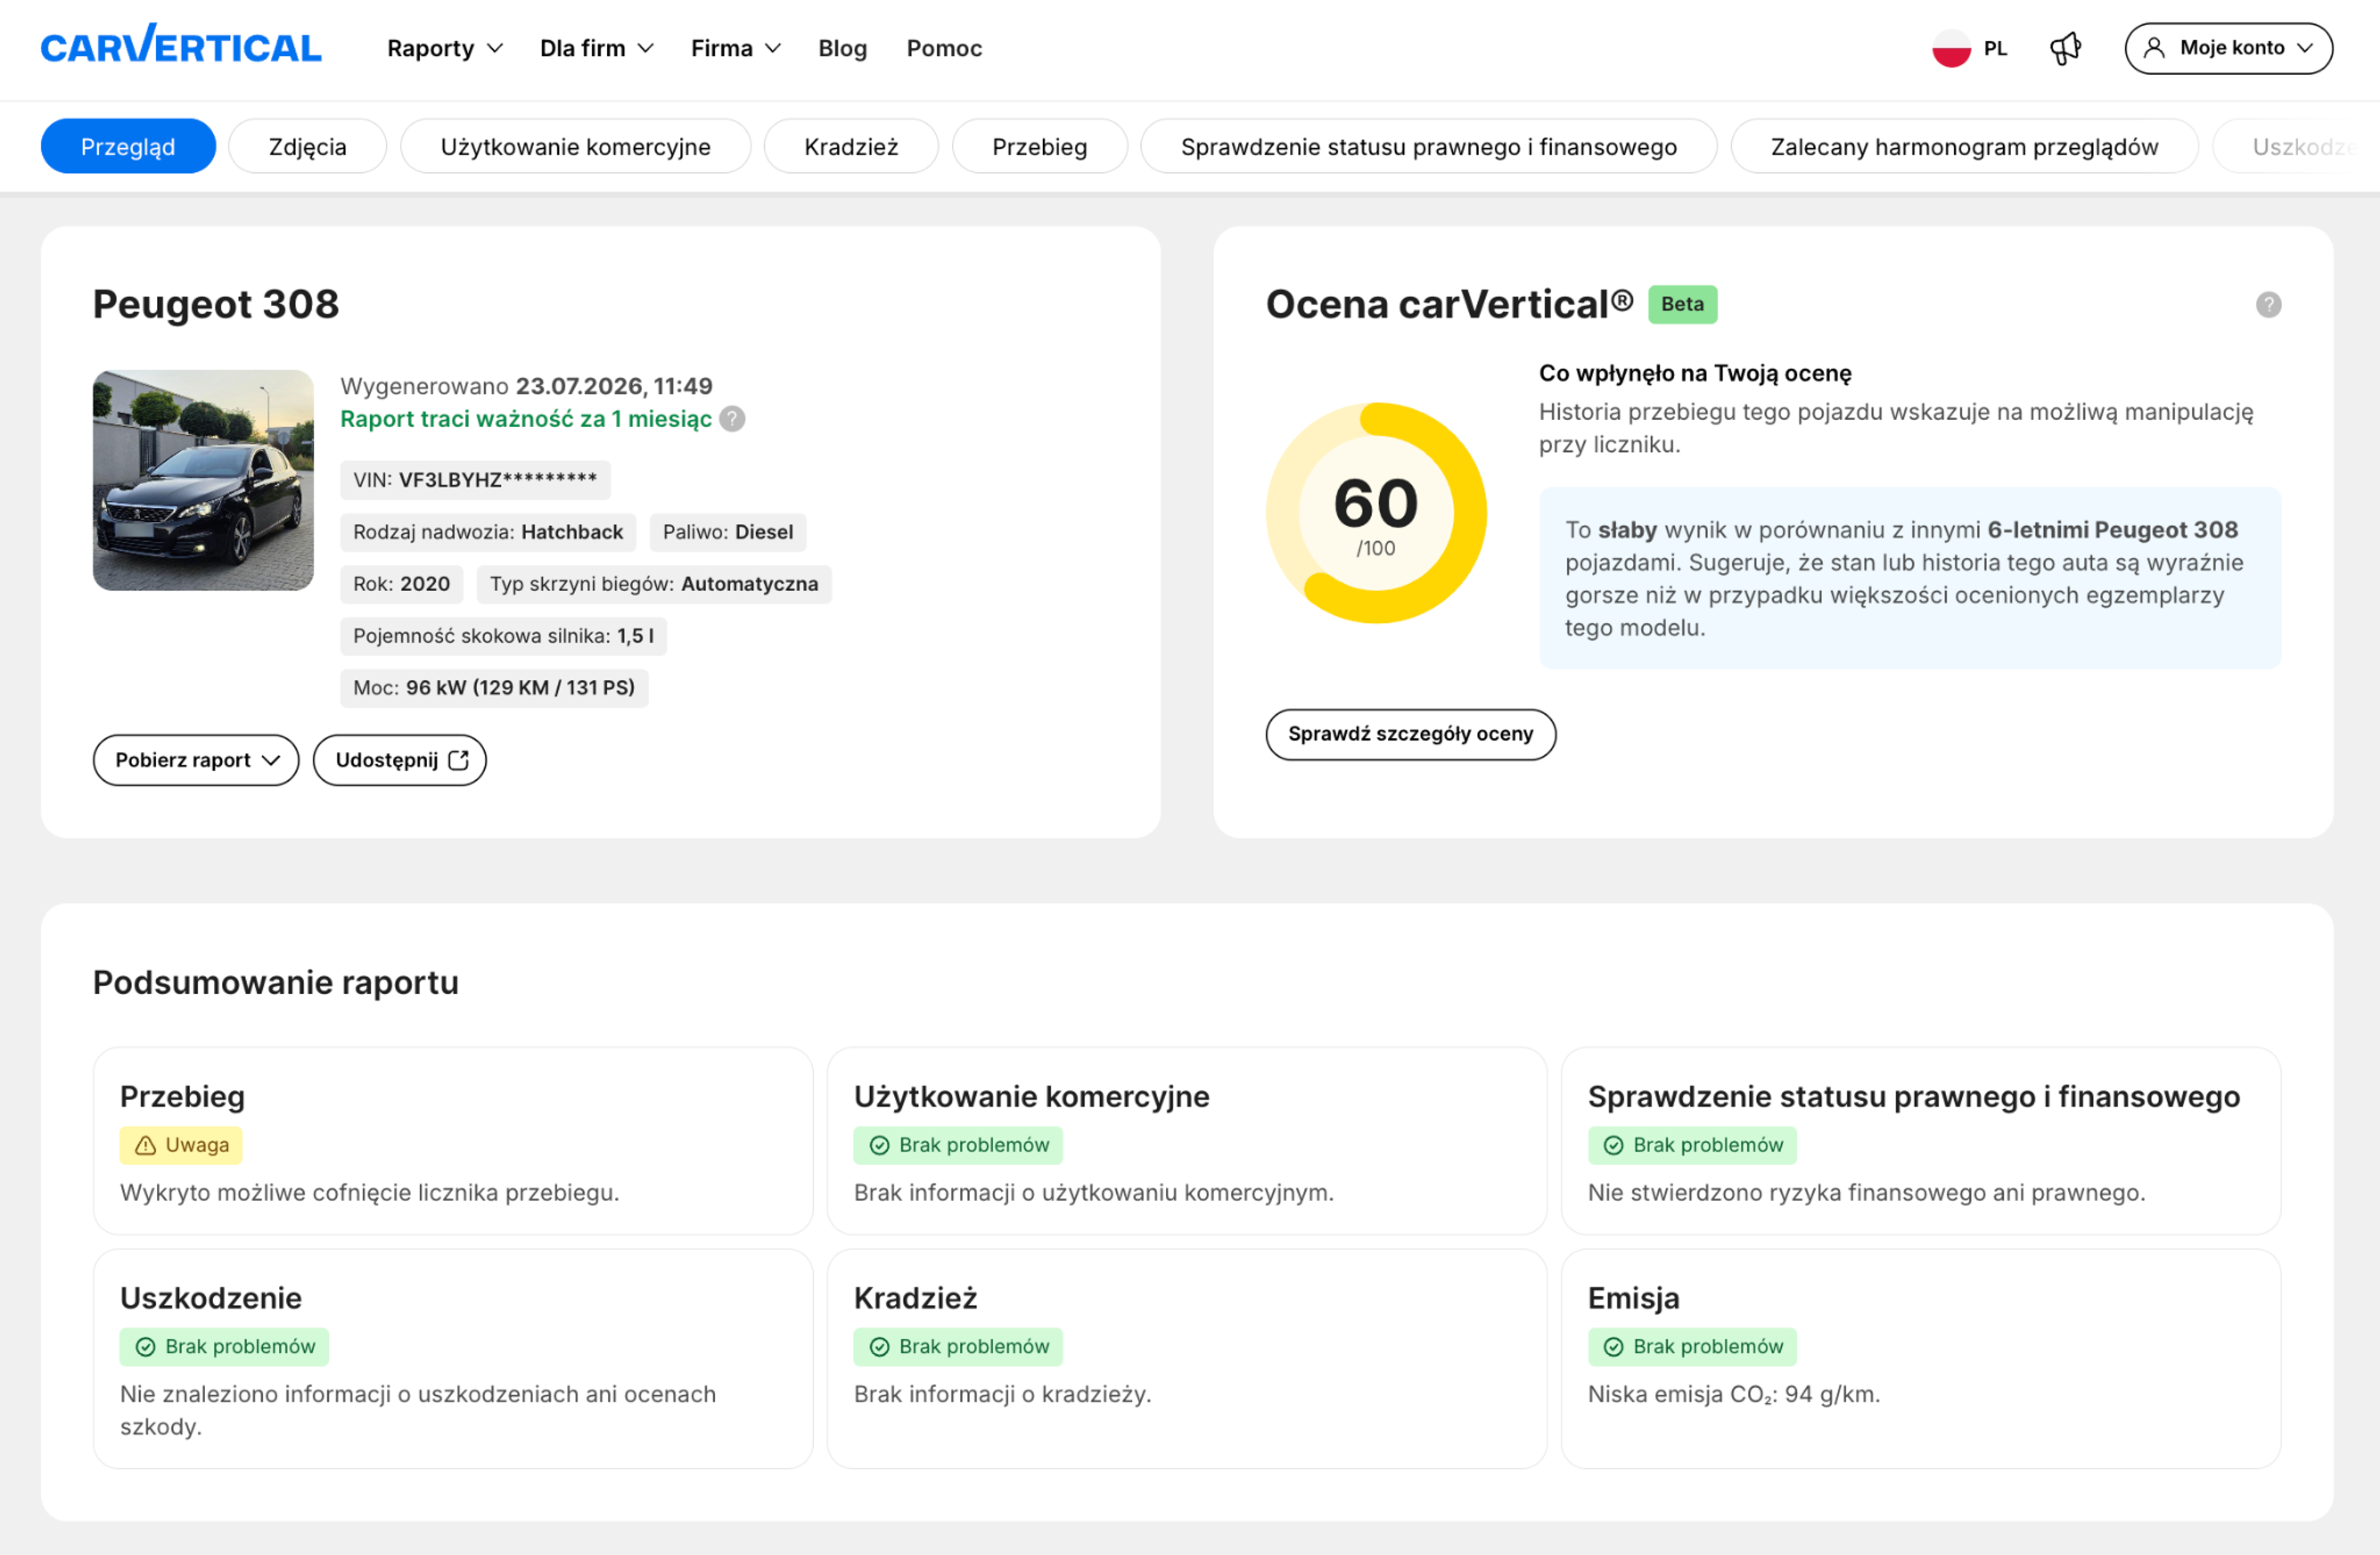Screen dimensions: 2380x1555
Task: Click the carVertical logo
Action: (181, 45)
